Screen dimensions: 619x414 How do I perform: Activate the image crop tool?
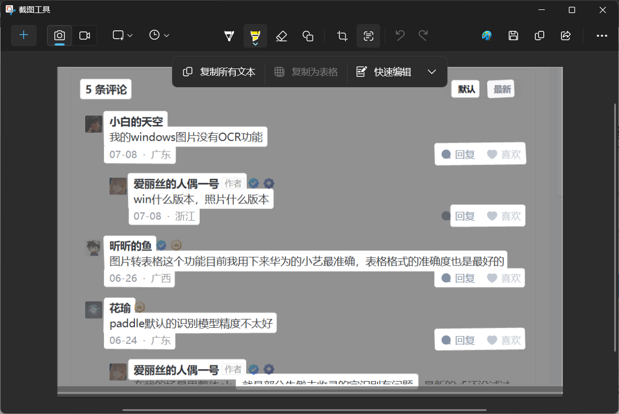tap(342, 36)
